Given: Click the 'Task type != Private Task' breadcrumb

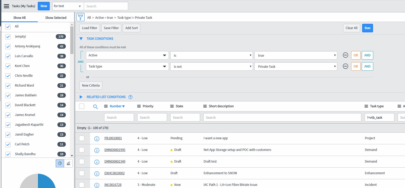Looking at the screenshot, I should [135, 18].
